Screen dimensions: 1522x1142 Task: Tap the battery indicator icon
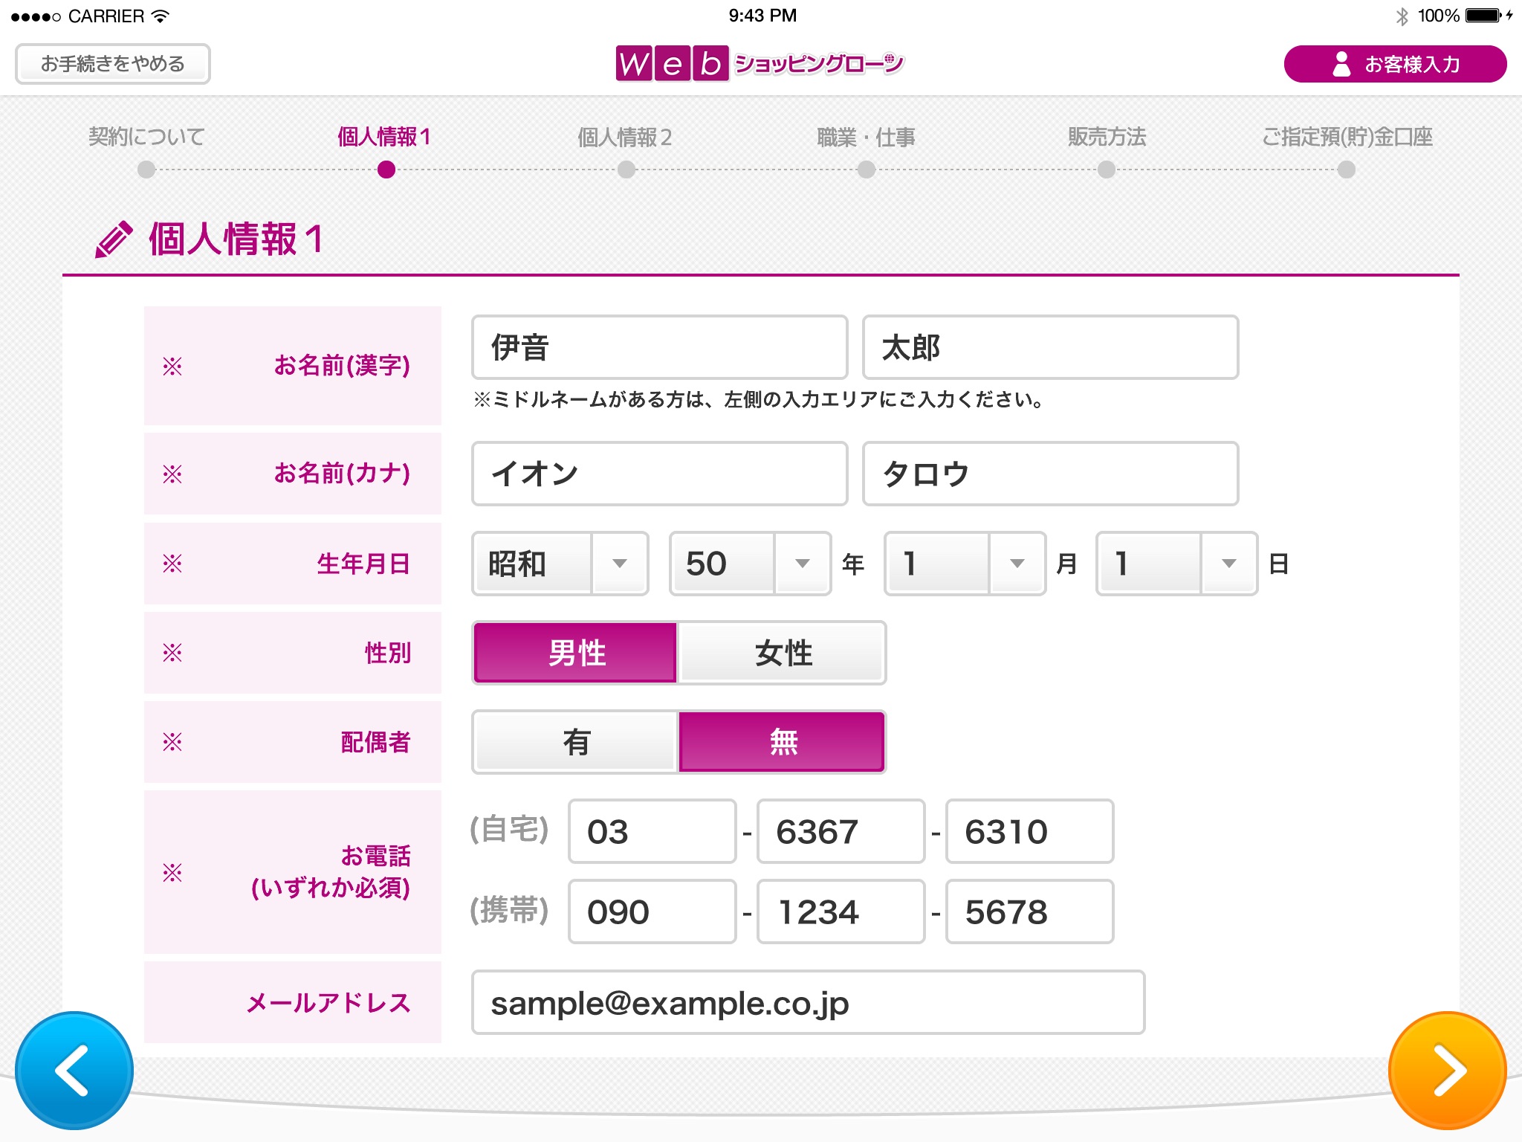pos(1485,16)
